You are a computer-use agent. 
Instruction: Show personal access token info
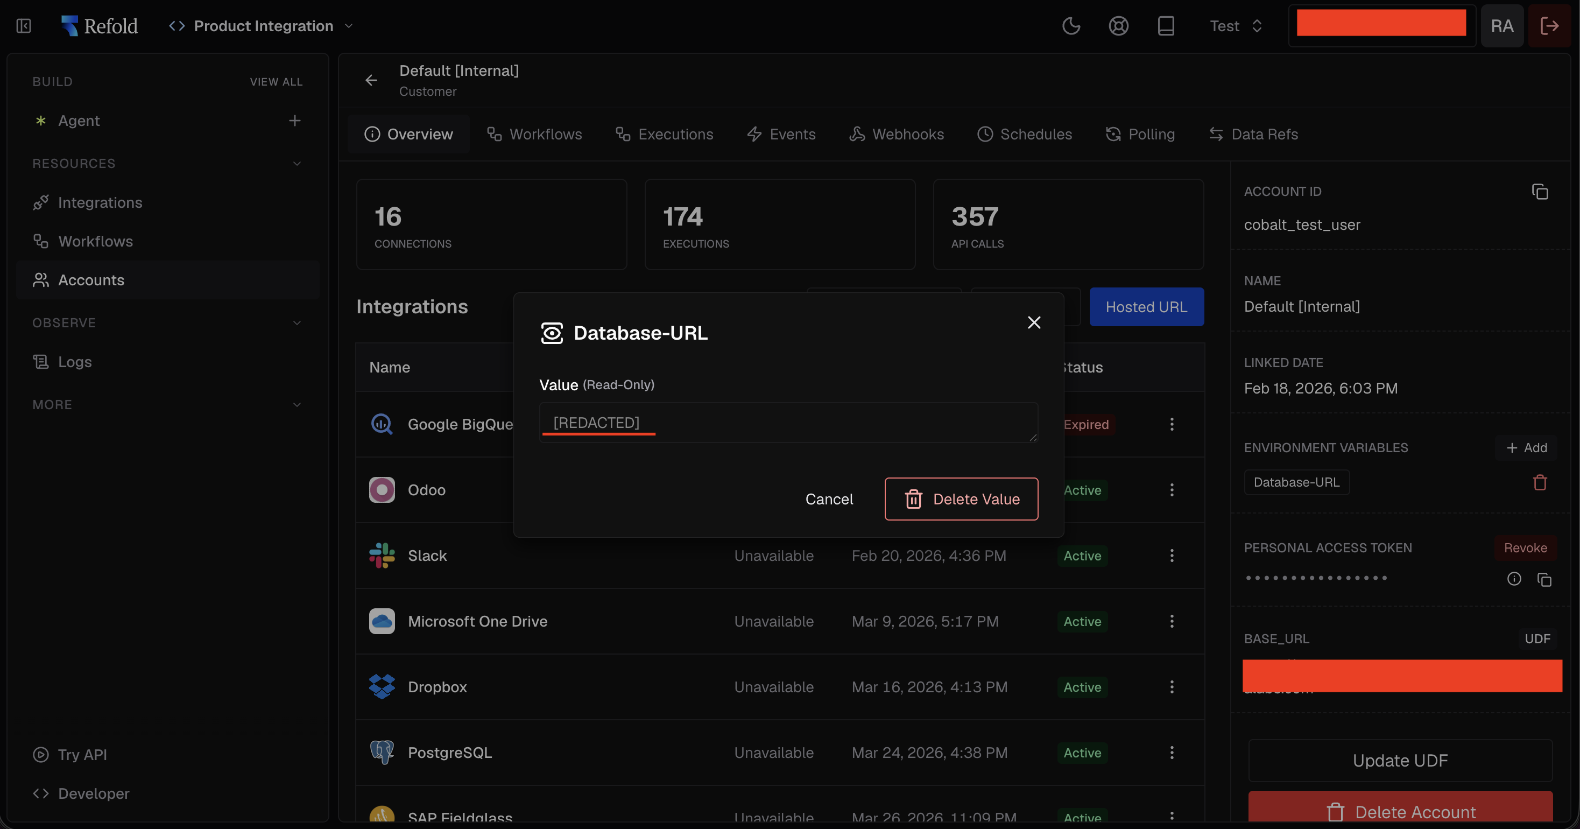pos(1514,579)
